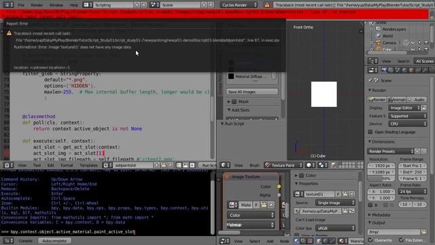Click the Autocomplete button in console
The height and width of the screenshot is (245, 435).
click(54, 241)
